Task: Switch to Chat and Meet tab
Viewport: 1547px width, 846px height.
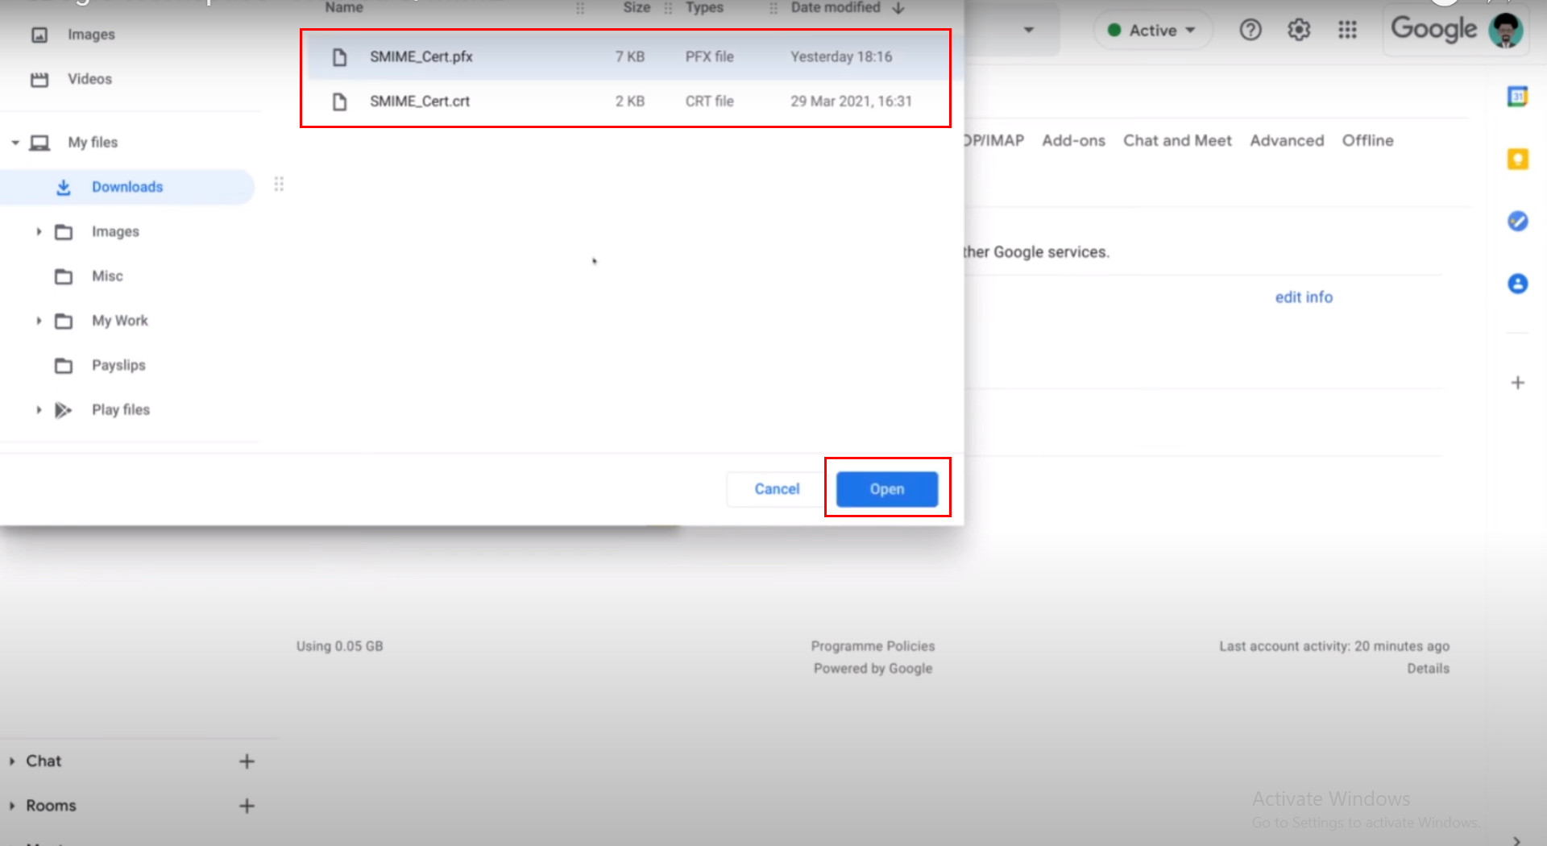Action: (1177, 141)
